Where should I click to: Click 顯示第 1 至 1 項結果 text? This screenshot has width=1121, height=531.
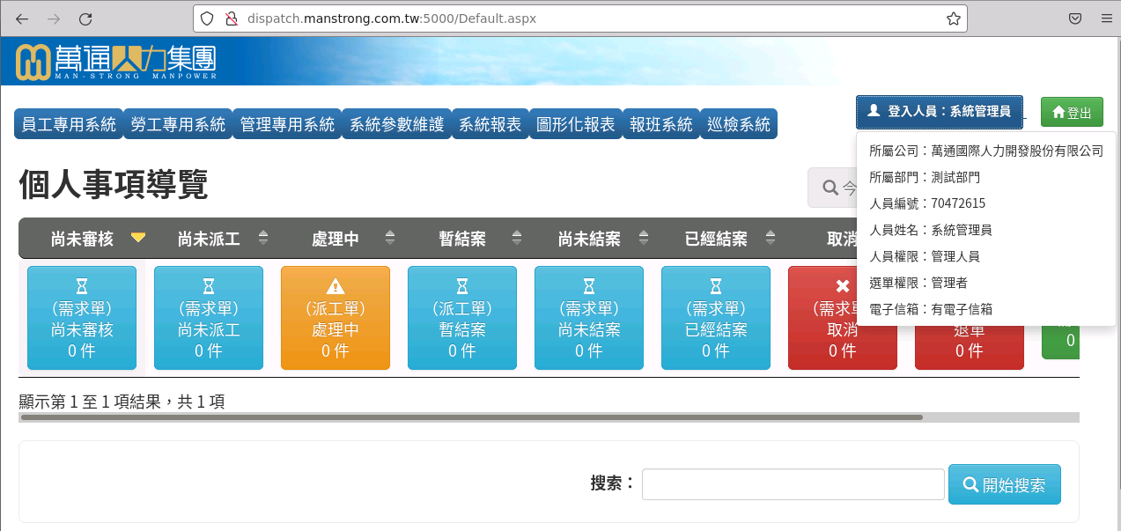(122, 402)
